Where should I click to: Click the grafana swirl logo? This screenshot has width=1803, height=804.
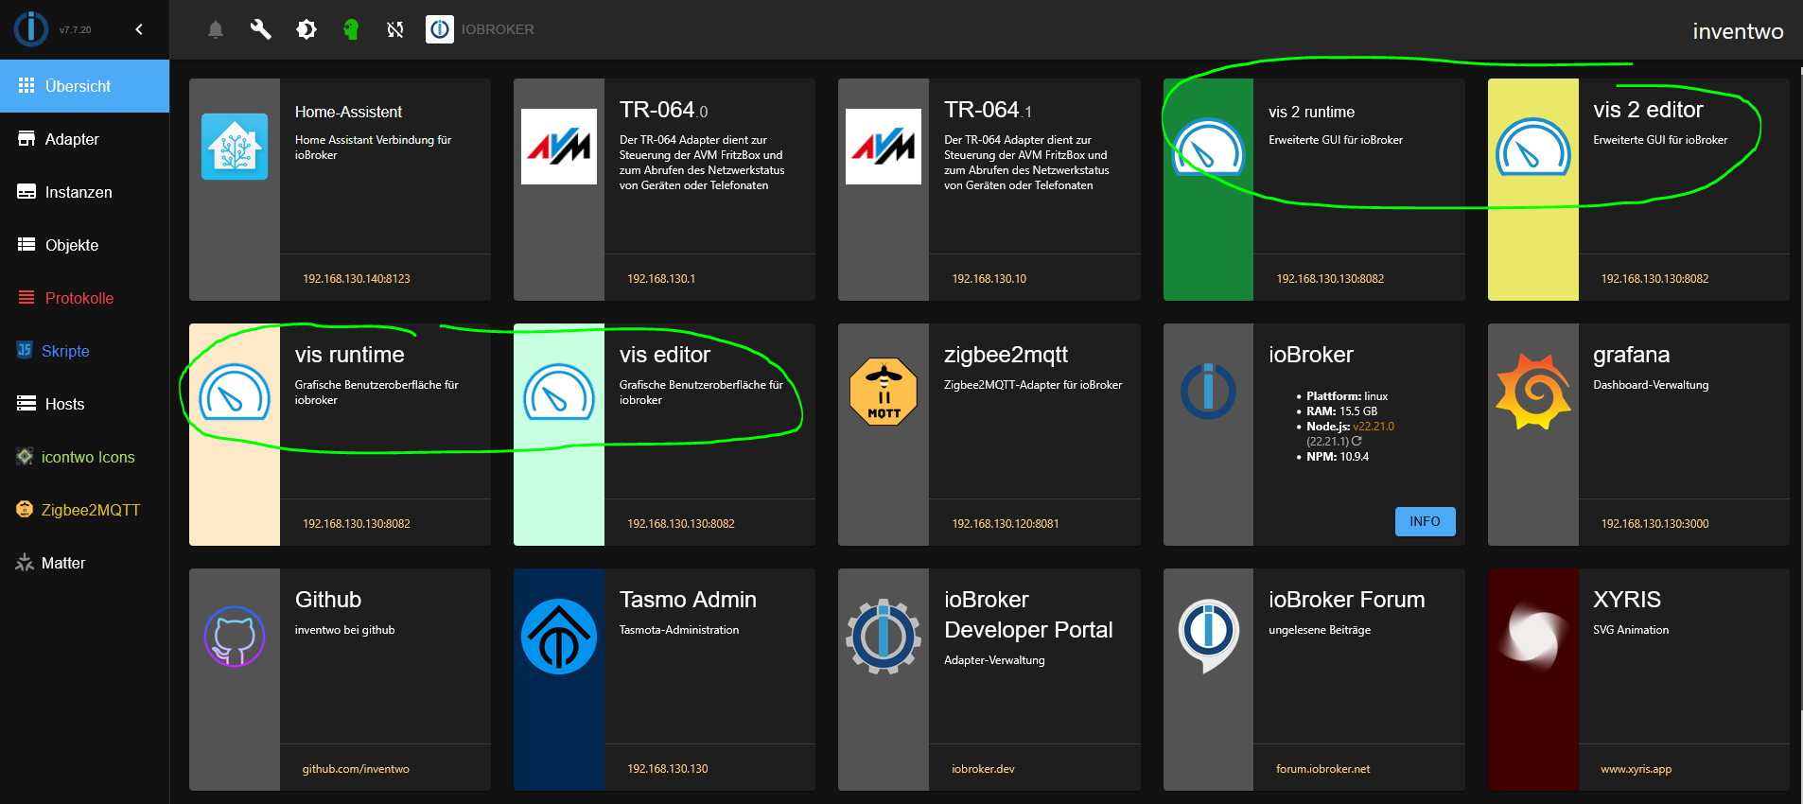(1533, 392)
